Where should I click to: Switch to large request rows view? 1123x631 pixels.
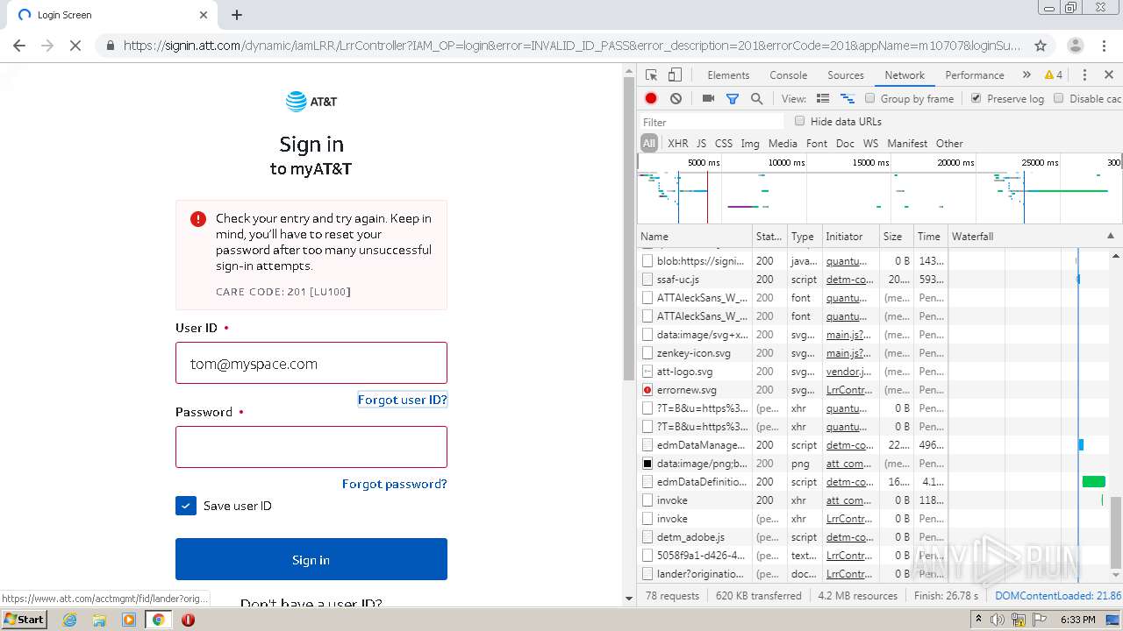823,99
